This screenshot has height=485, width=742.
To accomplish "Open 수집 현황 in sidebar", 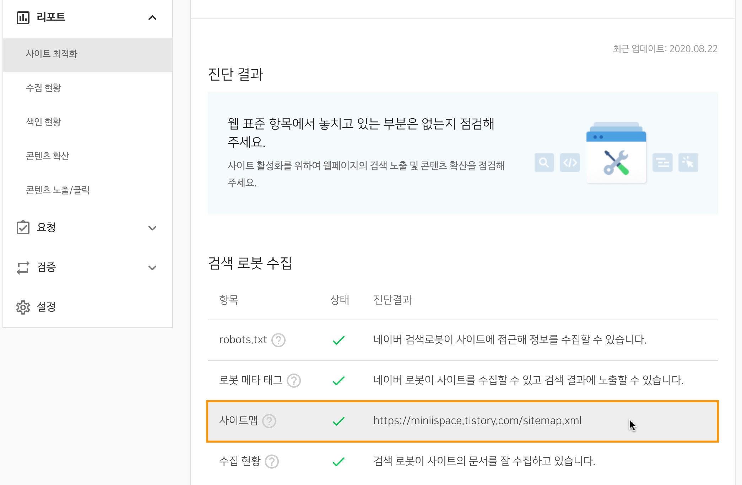I will pos(43,88).
